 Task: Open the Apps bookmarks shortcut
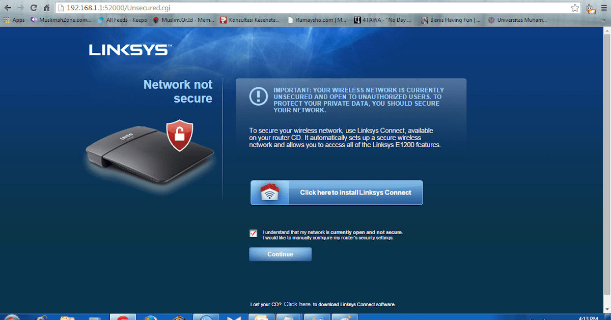tap(14, 20)
